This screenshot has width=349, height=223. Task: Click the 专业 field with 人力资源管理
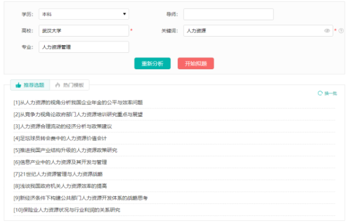(x=84, y=47)
